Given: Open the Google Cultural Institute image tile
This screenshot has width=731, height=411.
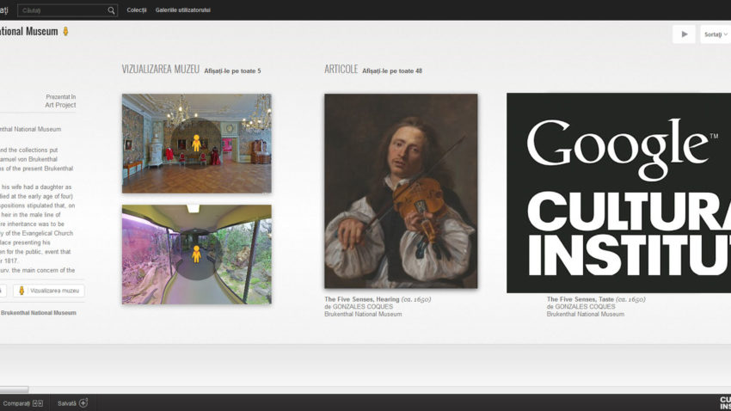Looking at the screenshot, I should 618,193.
